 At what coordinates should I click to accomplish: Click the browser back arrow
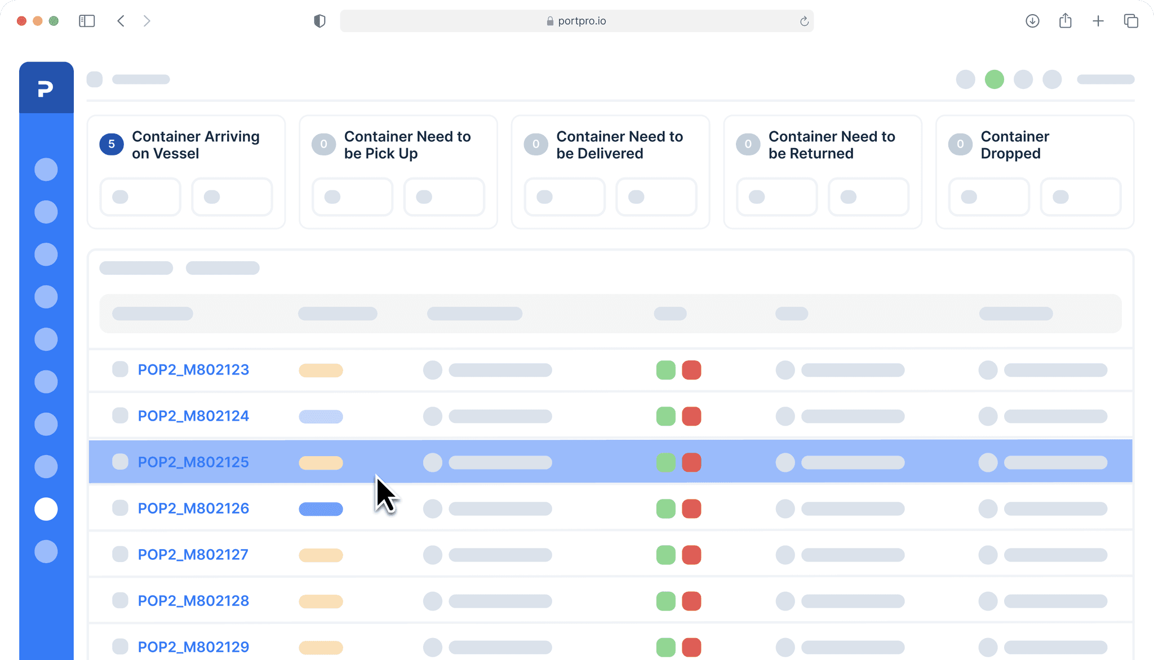[x=121, y=21]
